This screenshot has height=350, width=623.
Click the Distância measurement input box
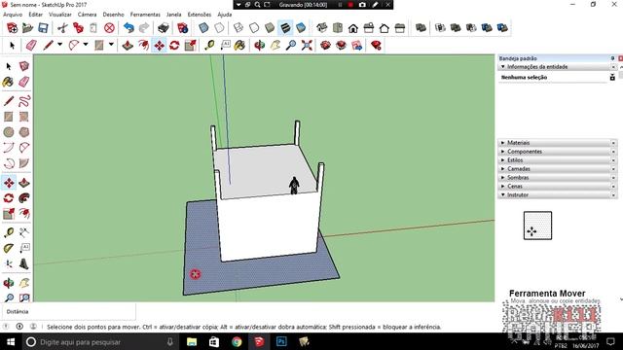tap(69, 311)
